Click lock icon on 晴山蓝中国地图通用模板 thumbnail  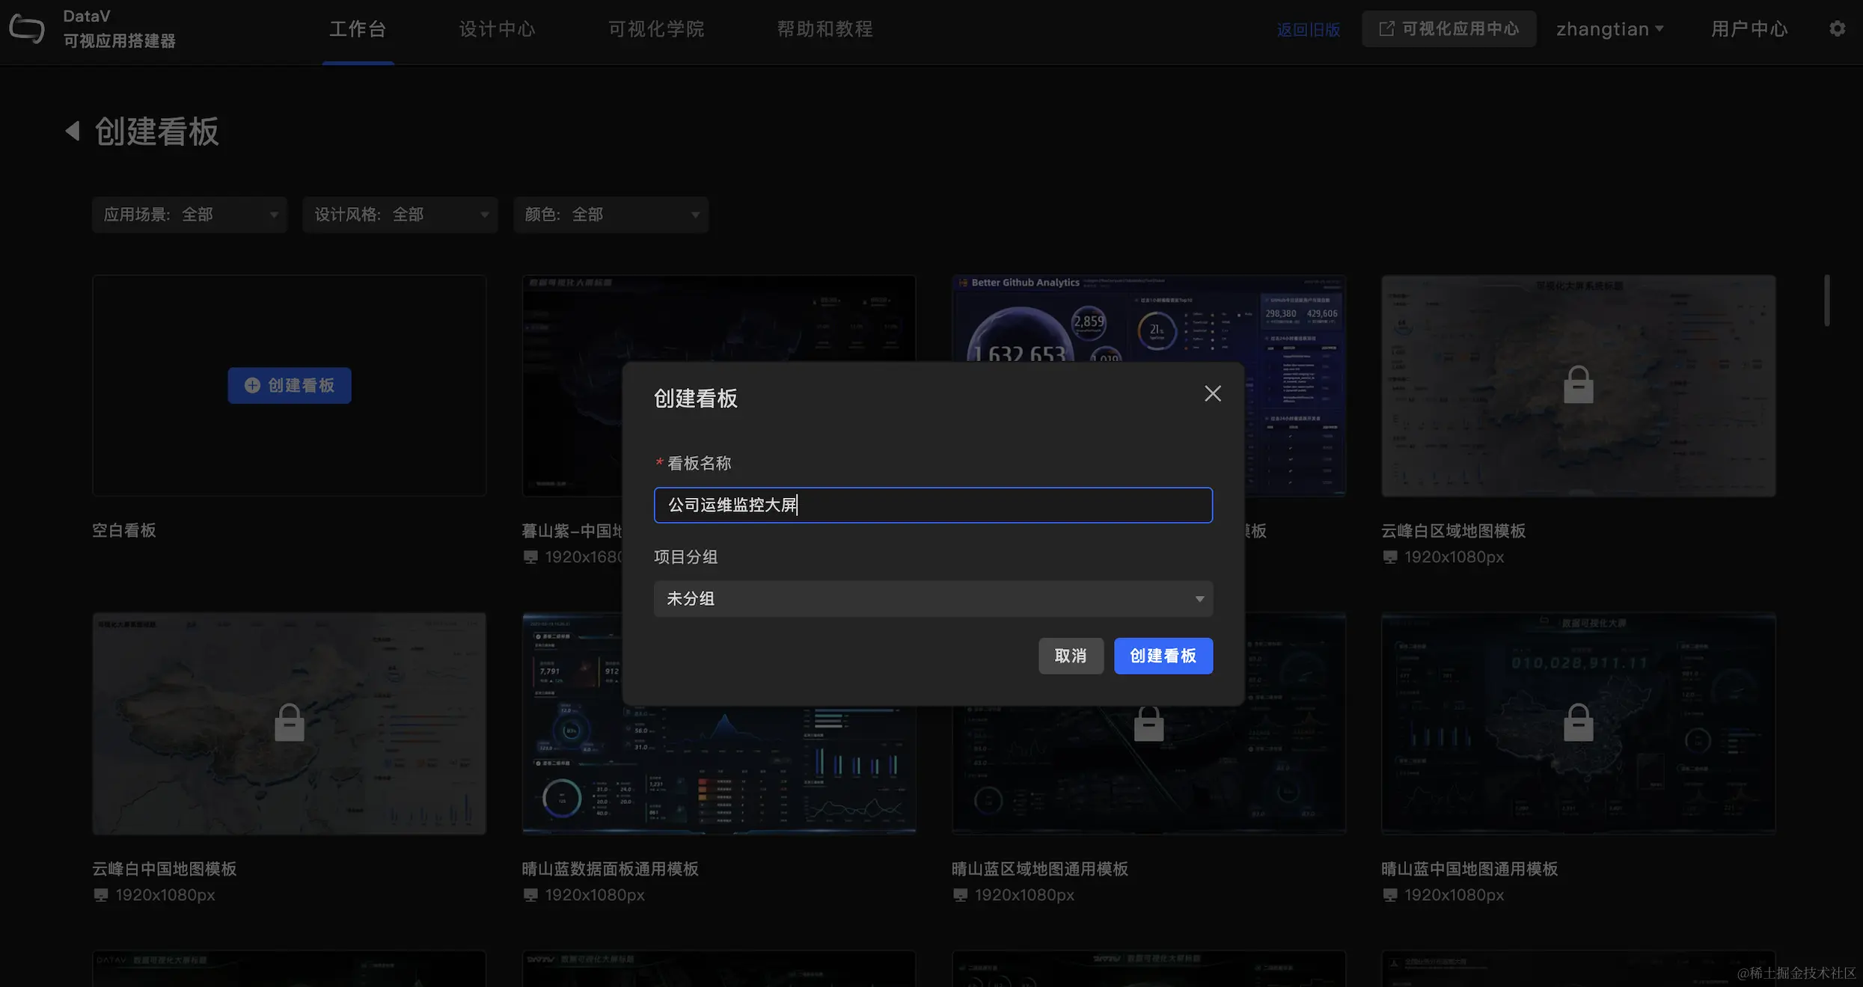[1578, 723]
